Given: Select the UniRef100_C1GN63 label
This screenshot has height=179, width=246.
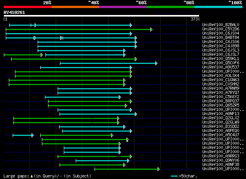Looking at the screenshot, I should coord(221,80).
